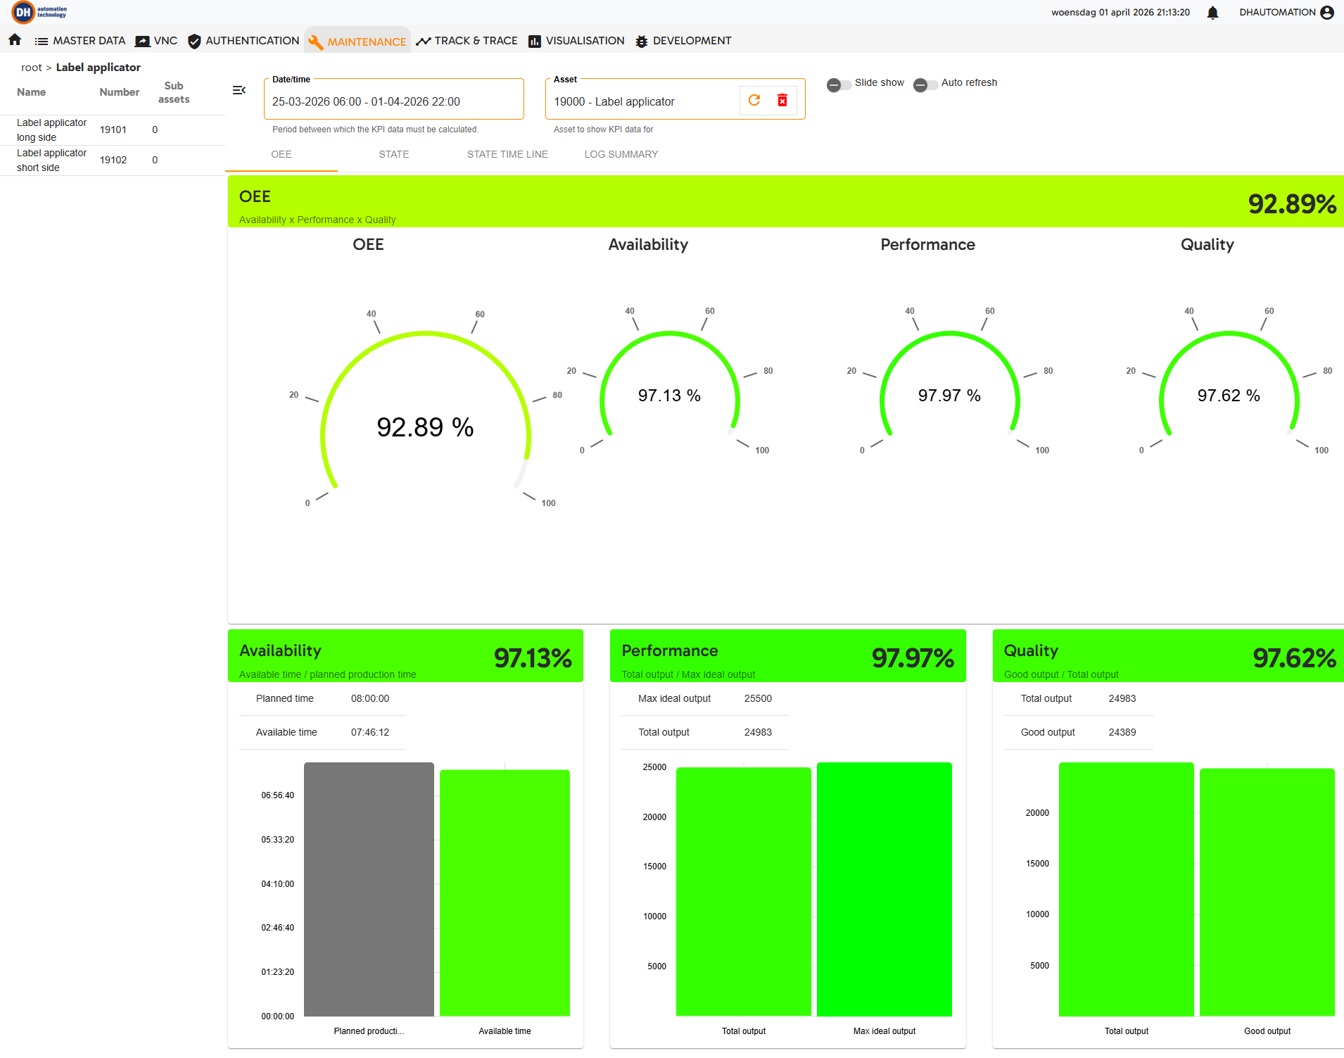Click the DH automation technology logo
This screenshot has height=1058, width=1344.
(x=39, y=12)
